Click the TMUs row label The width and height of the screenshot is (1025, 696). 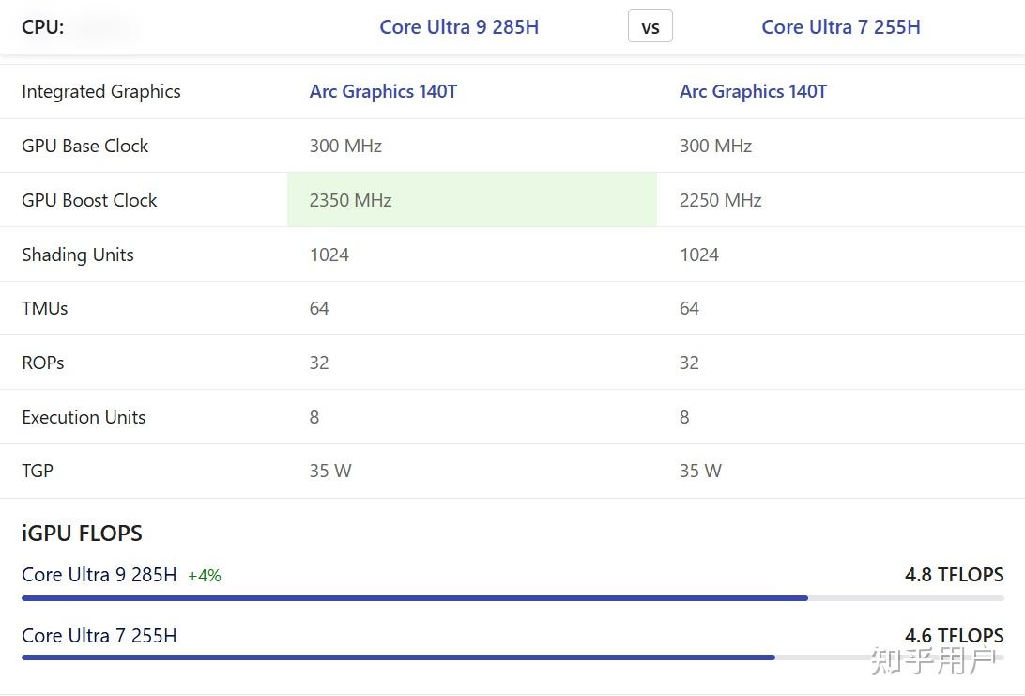coord(45,308)
